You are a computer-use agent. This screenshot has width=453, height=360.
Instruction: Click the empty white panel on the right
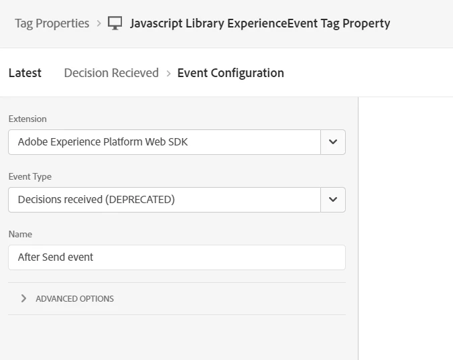pyautogui.click(x=406, y=228)
